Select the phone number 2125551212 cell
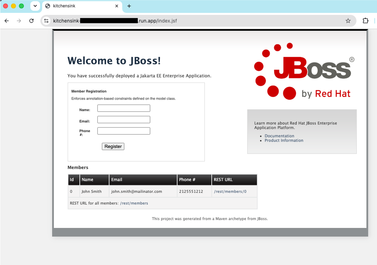The image size is (377, 265). coord(194,191)
